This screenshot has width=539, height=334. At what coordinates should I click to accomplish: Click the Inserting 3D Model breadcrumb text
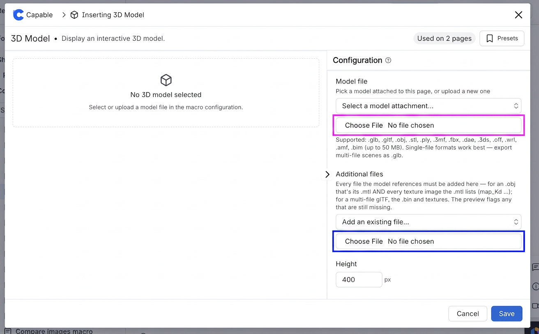pos(113,15)
